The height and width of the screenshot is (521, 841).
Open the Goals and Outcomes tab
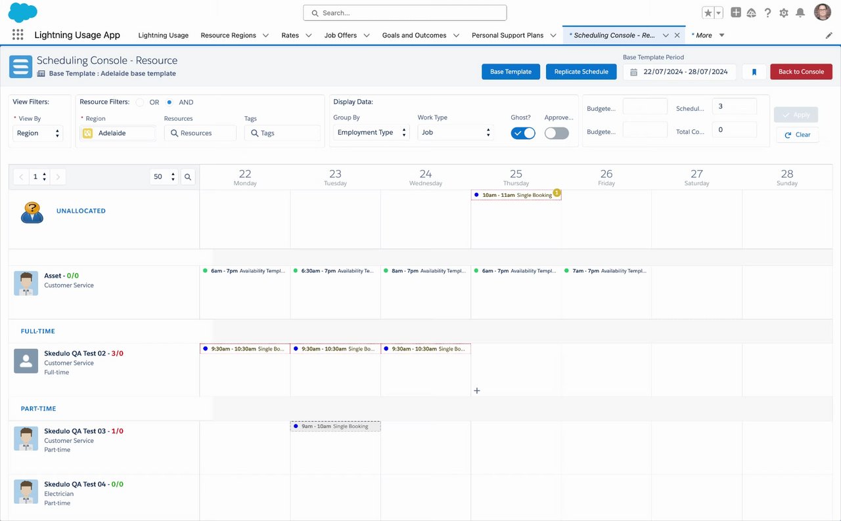(414, 35)
